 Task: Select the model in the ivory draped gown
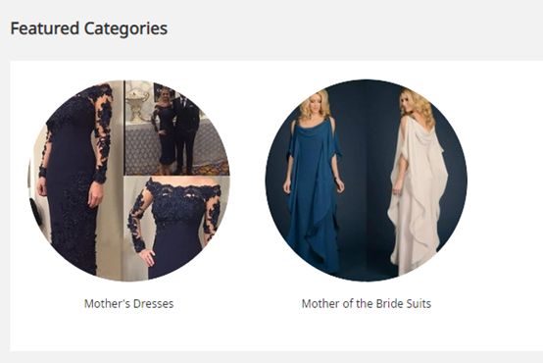[x=418, y=181]
